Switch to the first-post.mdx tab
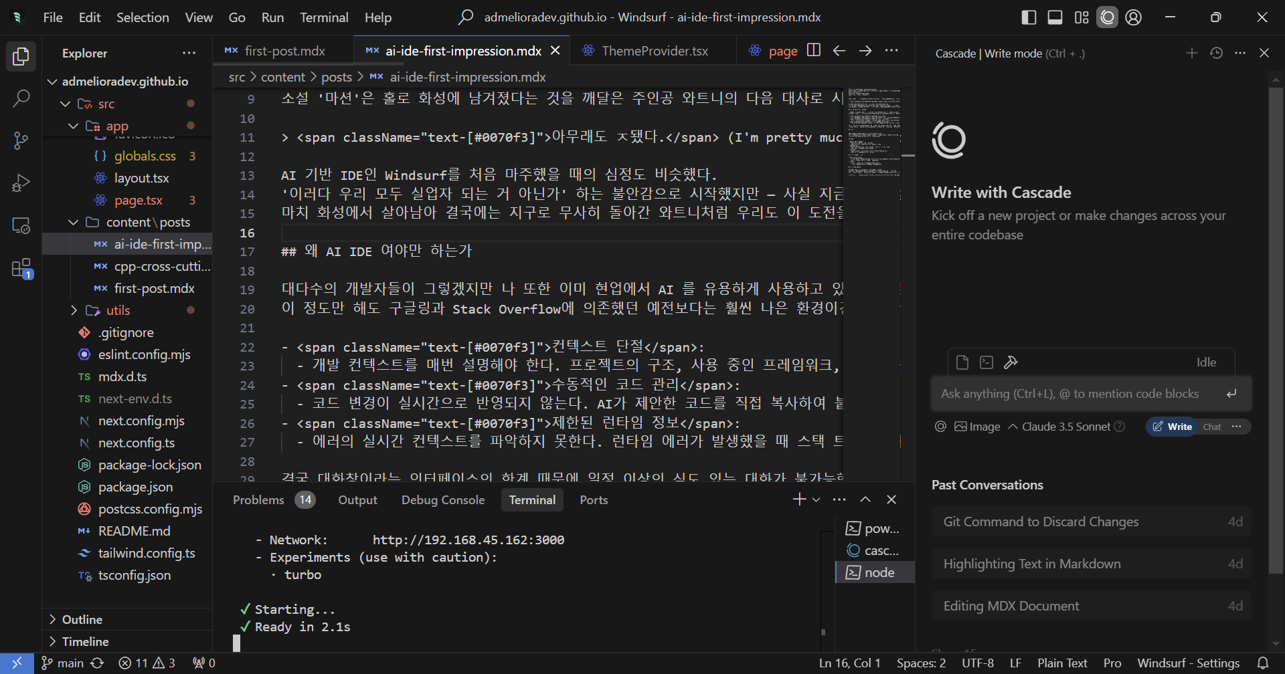This screenshot has height=674, width=1285. [x=284, y=50]
